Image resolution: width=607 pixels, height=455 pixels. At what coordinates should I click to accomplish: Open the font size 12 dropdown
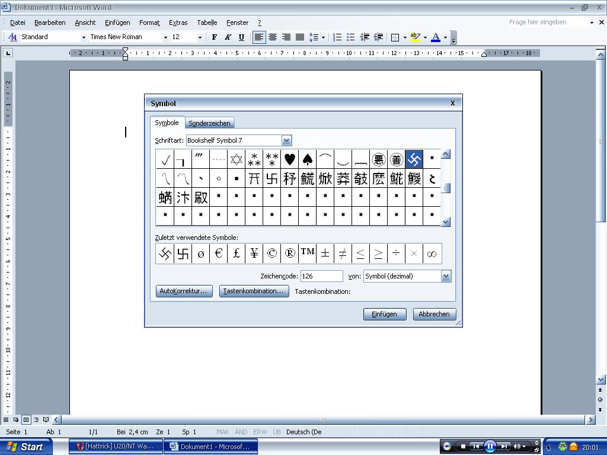tap(200, 37)
